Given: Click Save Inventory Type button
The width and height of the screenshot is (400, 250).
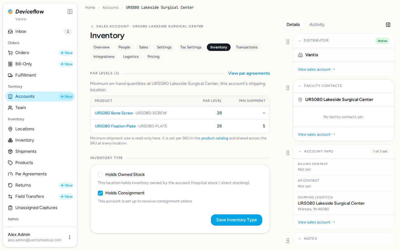Looking at the screenshot, I should click(237, 220).
